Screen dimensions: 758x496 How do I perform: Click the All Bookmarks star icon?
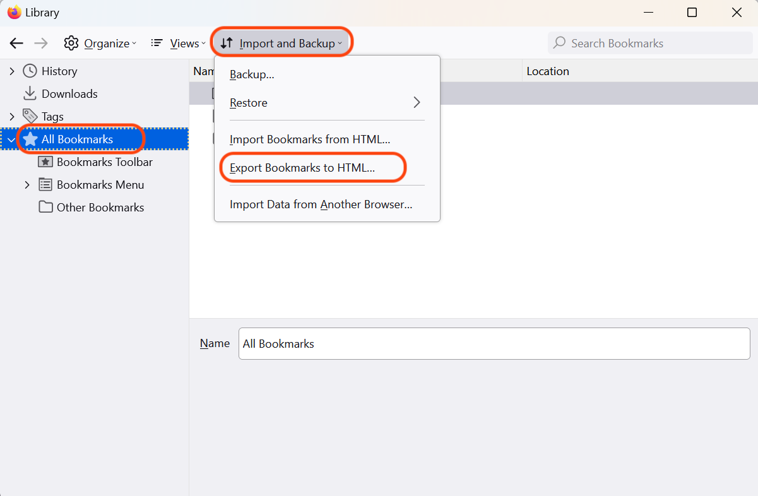[30, 139]
